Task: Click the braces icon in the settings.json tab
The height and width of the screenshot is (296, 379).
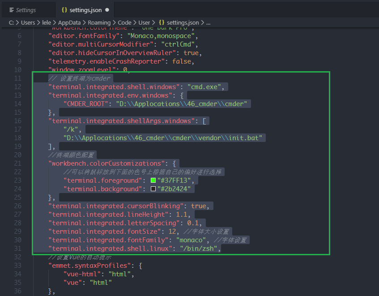Action: click(64, 10)
